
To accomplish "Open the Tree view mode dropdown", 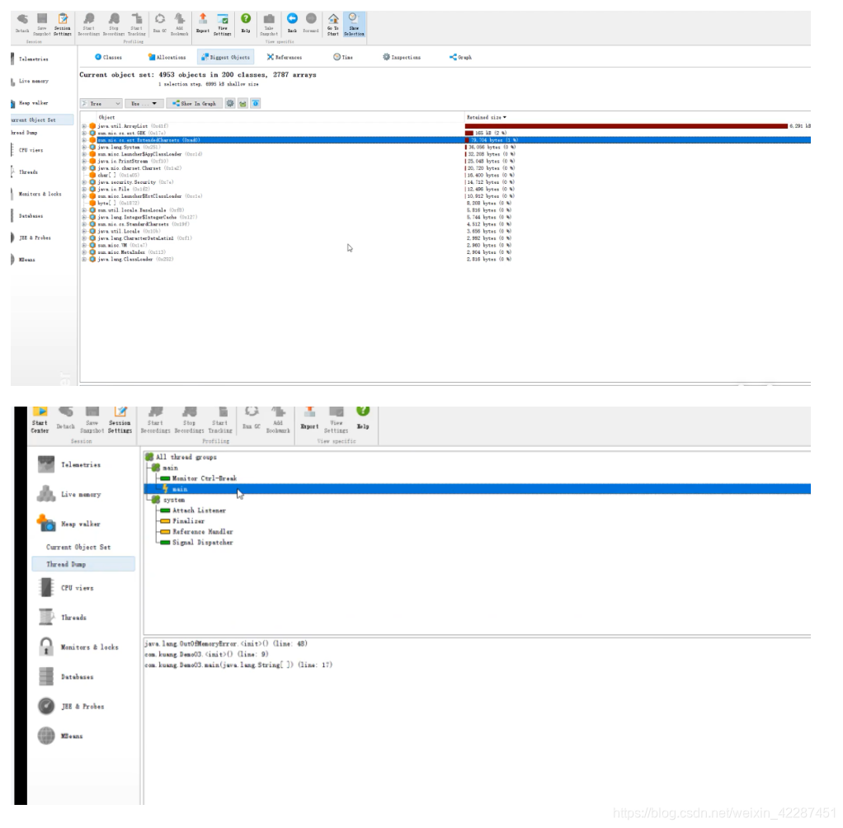I will 101,103.
